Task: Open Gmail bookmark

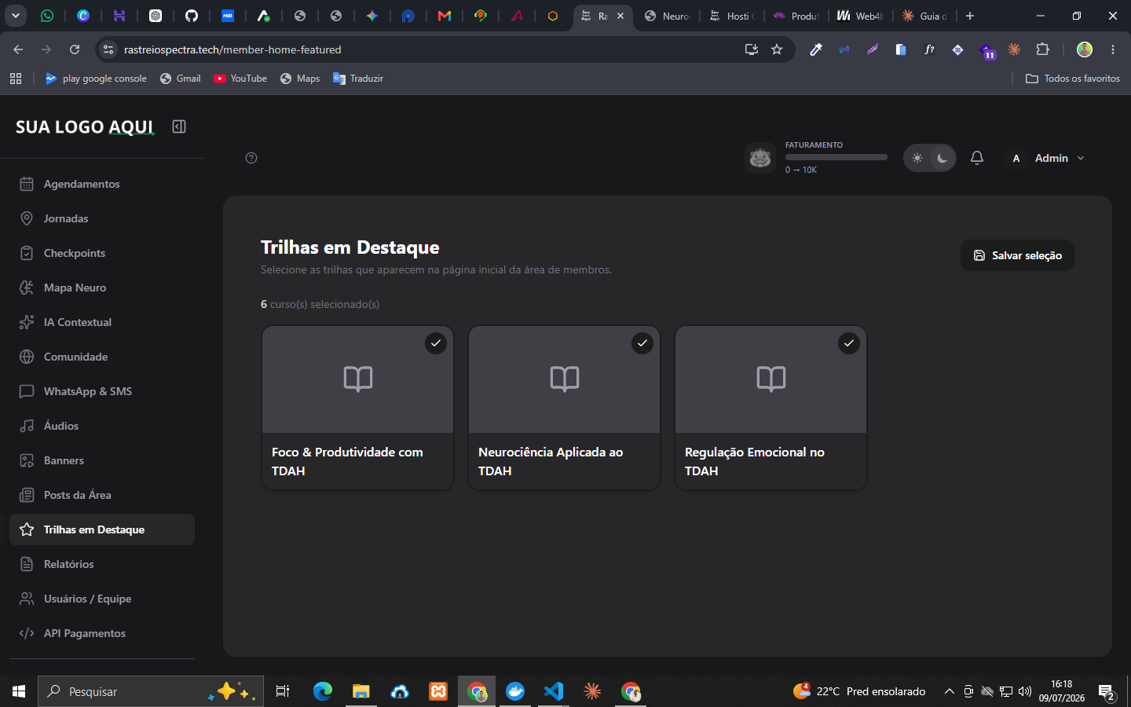Action: pos(180,79)
